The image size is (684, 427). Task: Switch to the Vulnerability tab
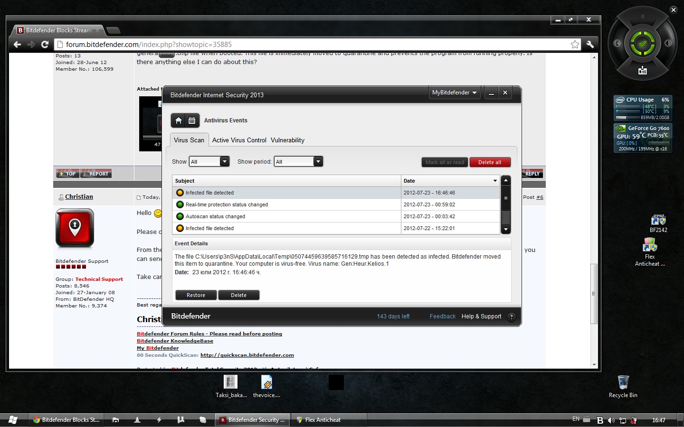287,140
